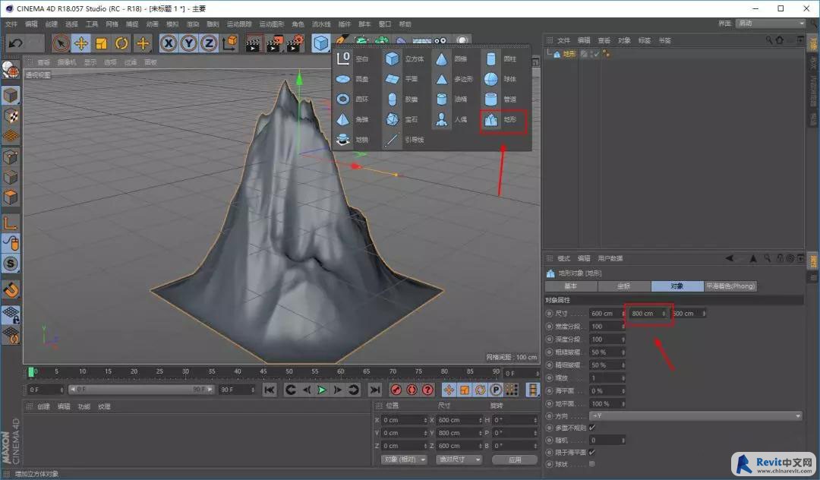The width and height of the screenshot is (820, 480).
Task: Toggle the Z axis lock
Action: (x=209, y=43)
